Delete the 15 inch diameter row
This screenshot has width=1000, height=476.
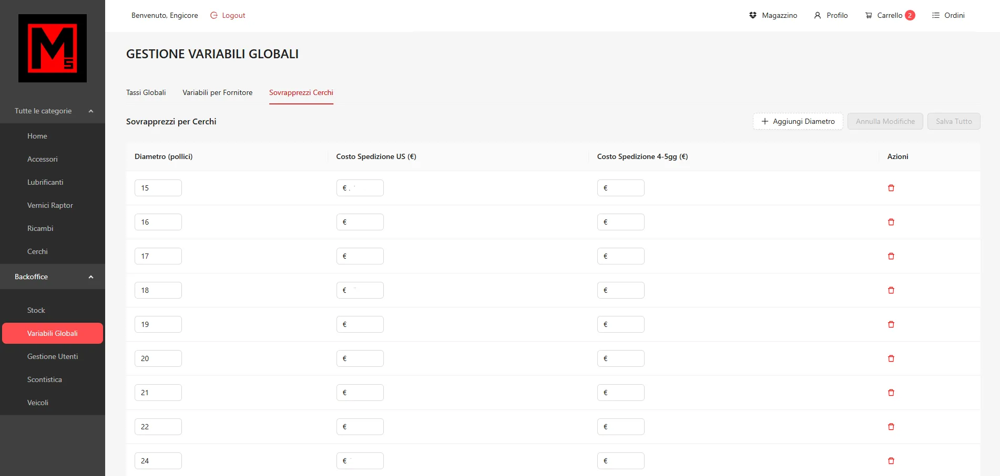(891, 188)
